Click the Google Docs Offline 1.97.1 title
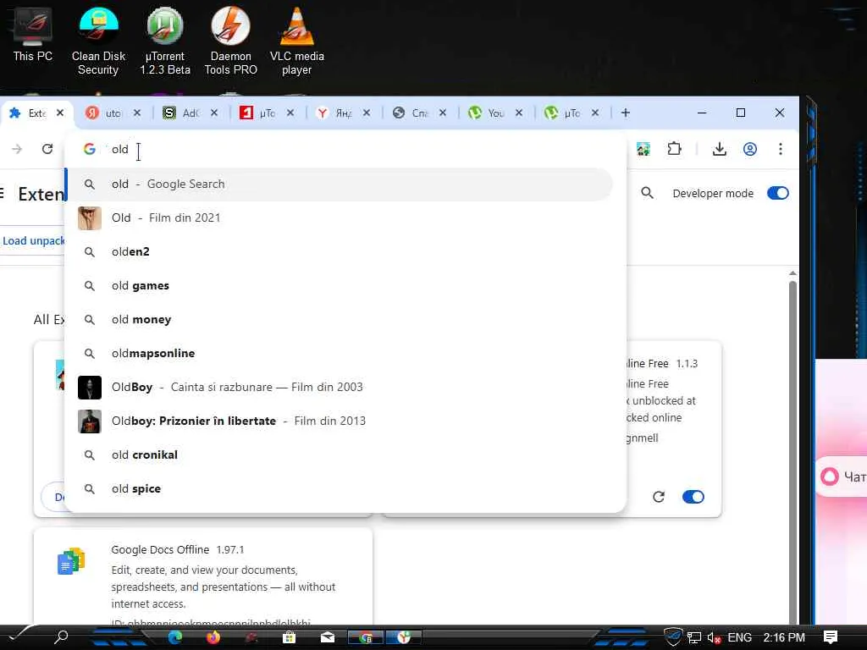The width and height of the screenshot is (867, 650). [x=178, y=549]
